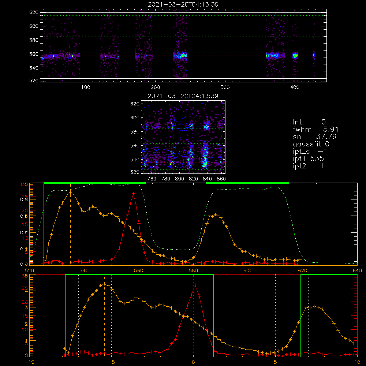Select x-axis label "-5" of bottom plot
The height and width of the screenshot is (366, 366).
(x=112, y=362)
